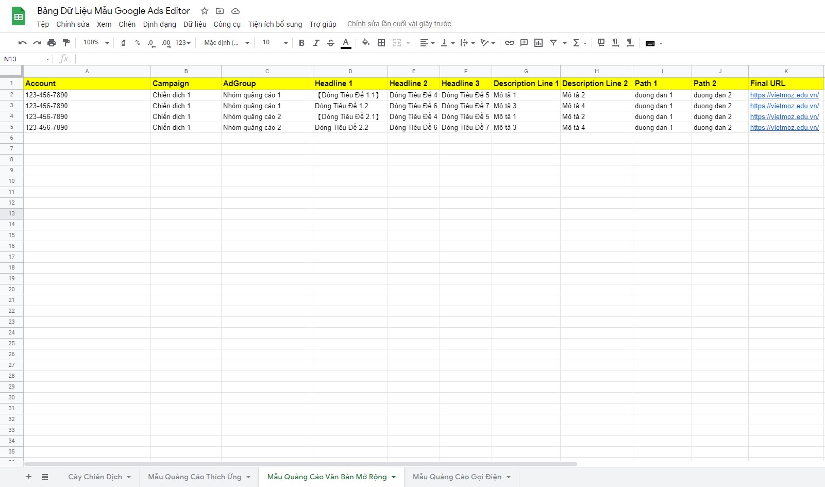The height and width of the screenshot is (487, 825).
Task: Click the last edit history link
Action: click(399, 24)
